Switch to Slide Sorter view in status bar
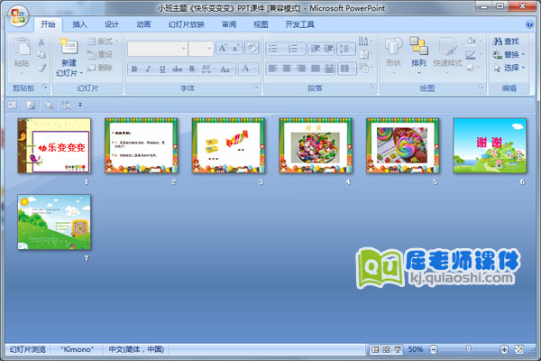Image resolution: width=541 pixels, height=361 pixels. pyautogui.click(x=385, y=348)
